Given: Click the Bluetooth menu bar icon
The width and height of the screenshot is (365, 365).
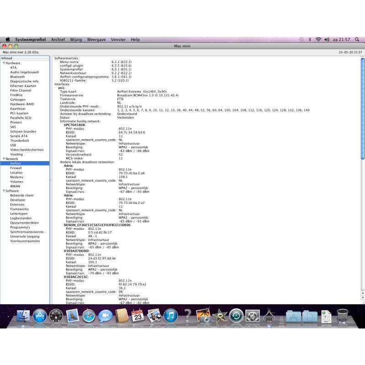Looking at the screenshot, I should (310, 40).
